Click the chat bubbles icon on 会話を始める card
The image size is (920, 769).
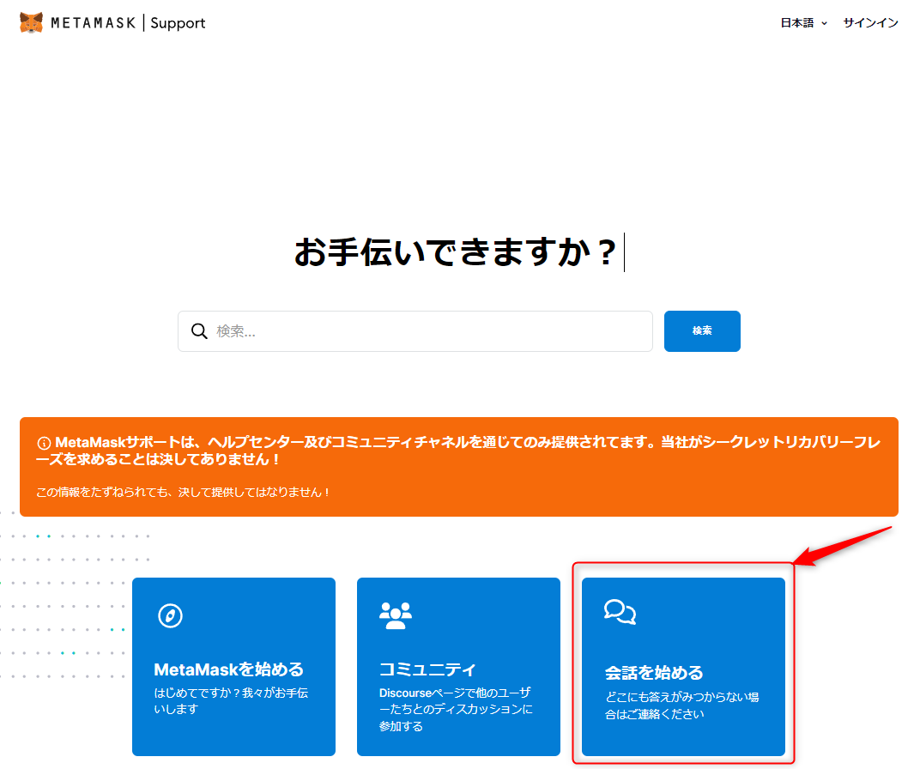(620, 613)
